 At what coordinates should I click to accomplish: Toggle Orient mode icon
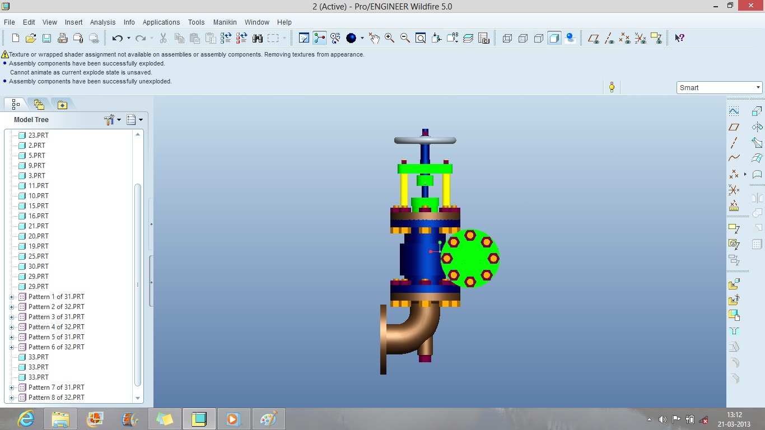(x=335, y=38)
